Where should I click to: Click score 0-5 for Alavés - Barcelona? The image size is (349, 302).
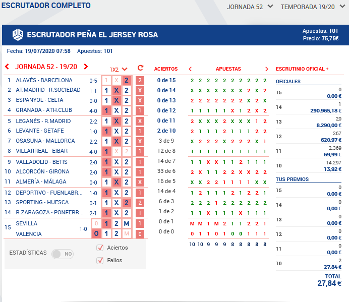pos(93,81)
